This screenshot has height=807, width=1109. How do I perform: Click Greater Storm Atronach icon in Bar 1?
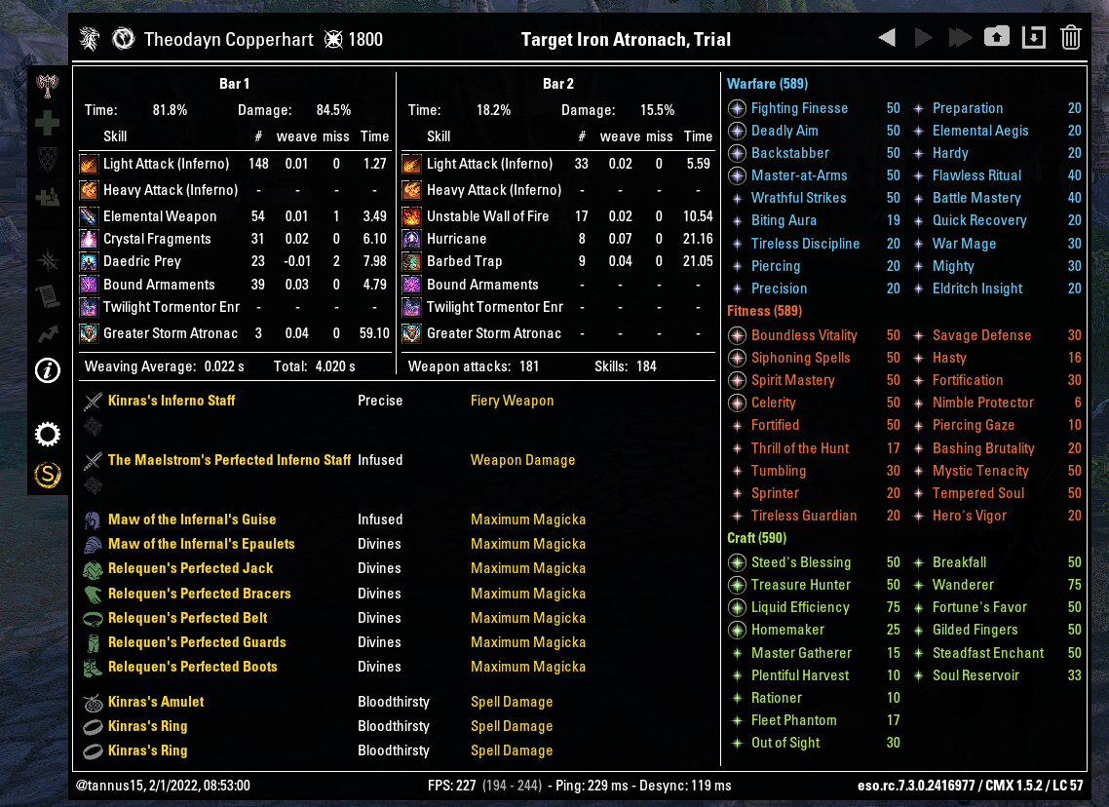click(x=89, y=333)
